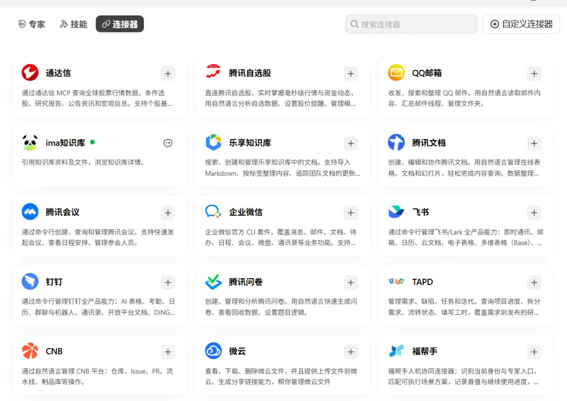Open the 福帮手 card title
567x401 pixels.
coord(425,352)
